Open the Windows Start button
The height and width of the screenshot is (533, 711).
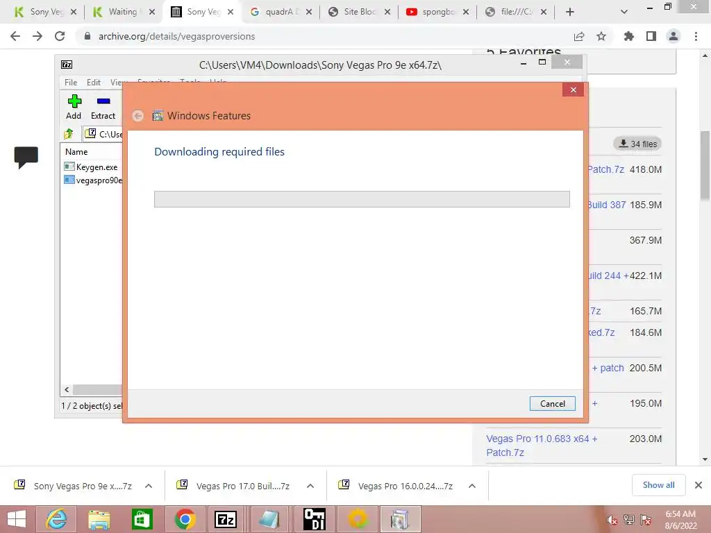(x=17, y=519)
